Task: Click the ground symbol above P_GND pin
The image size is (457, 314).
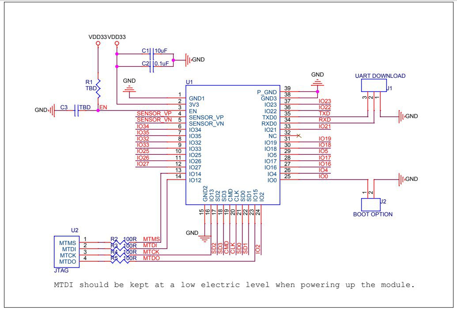Action: coord(317,83)
